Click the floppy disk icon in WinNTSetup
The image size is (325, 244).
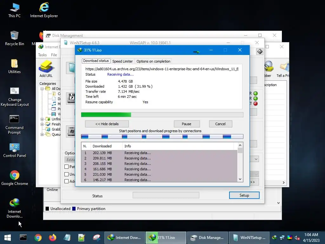pyautogui.click(x=71, y=98)
